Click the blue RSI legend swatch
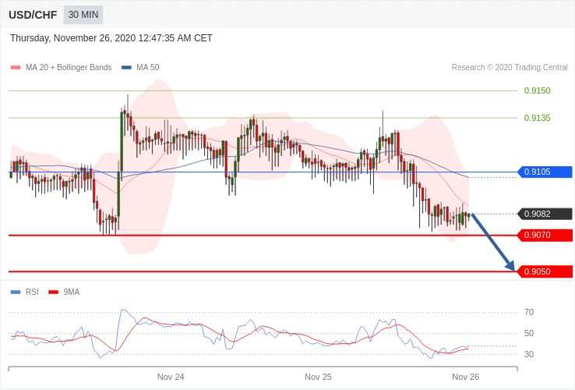This screenshot has width=575, height=390. point(16,292)
